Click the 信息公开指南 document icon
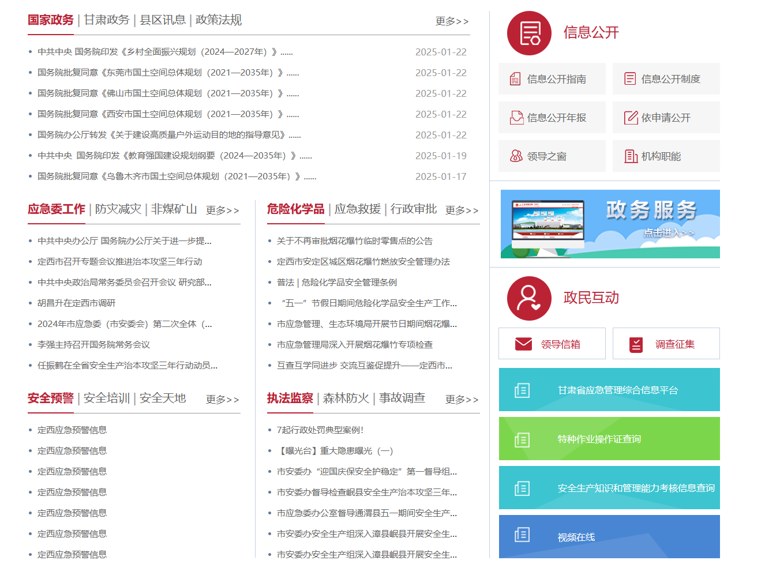Image resolution: width=765 pixels, height=564 pixels. click(517, 78)
